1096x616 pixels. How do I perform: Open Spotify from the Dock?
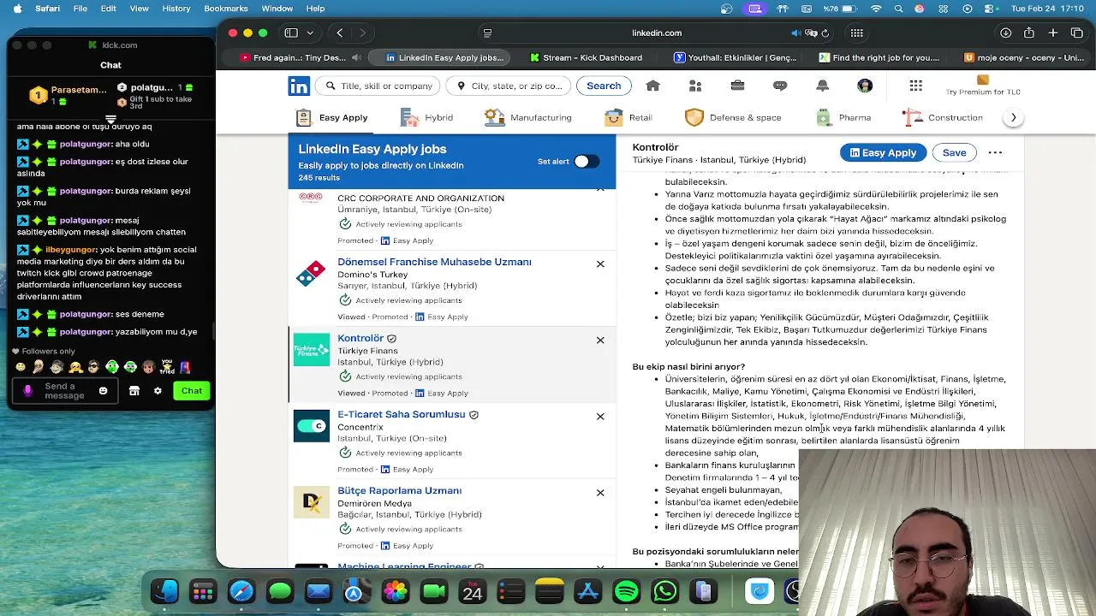click(x=627, y=591)
